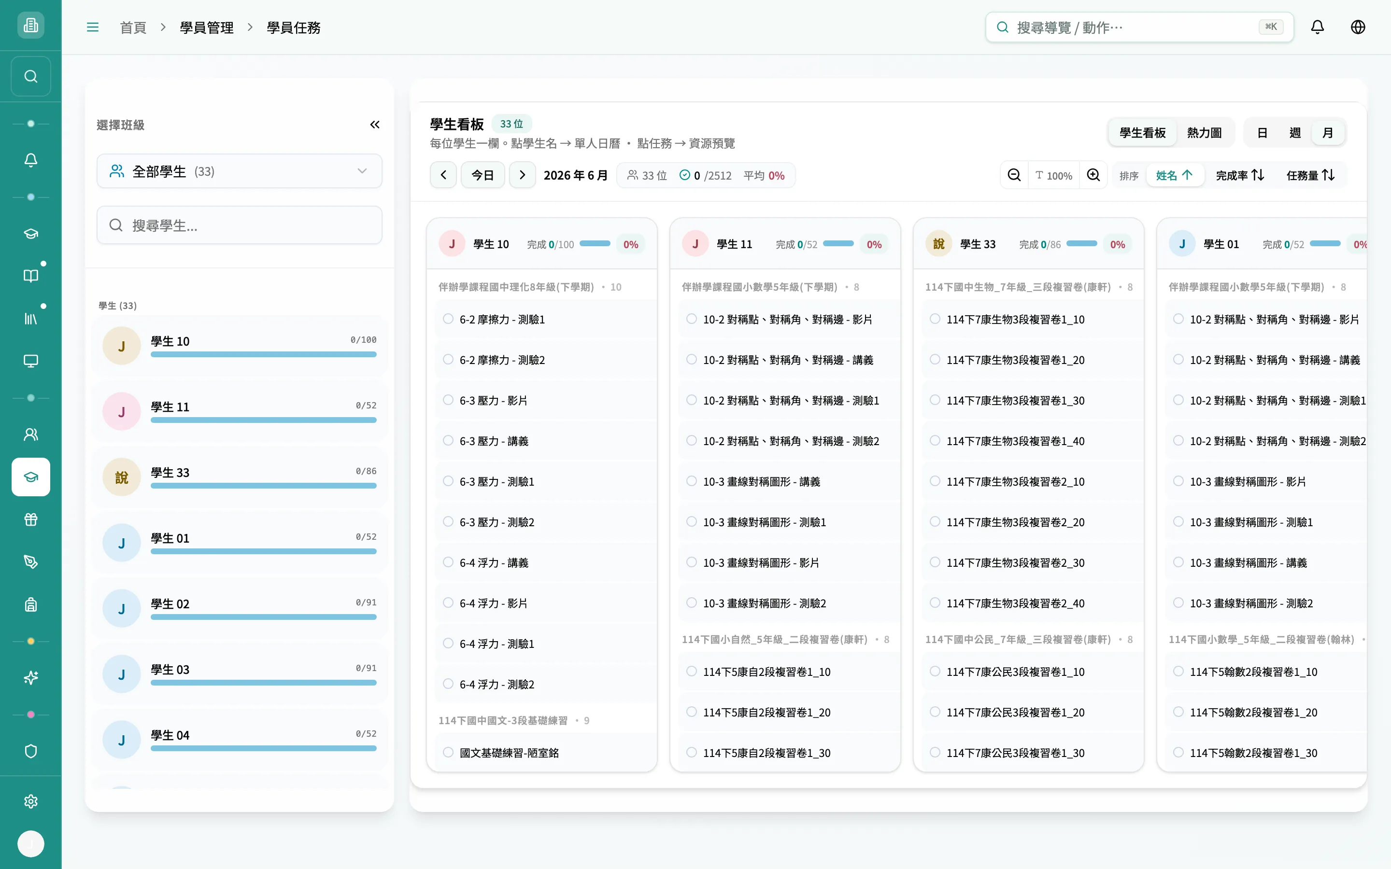Open 學生 33 column header

1028,244
